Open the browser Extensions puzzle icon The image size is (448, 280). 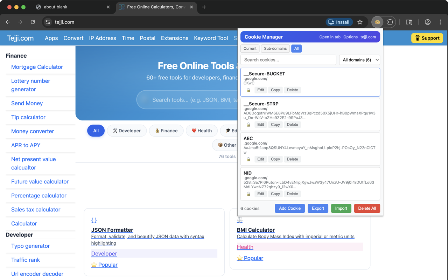coord(390,22)
